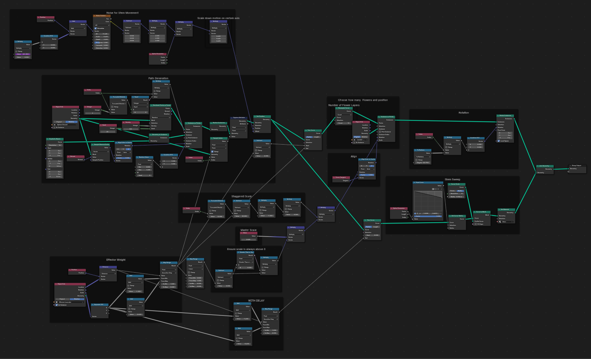This screenshot has height=359, width=591.
Task: Click Original button in Sphere Ground Object Info
Action: click(59, 122)
